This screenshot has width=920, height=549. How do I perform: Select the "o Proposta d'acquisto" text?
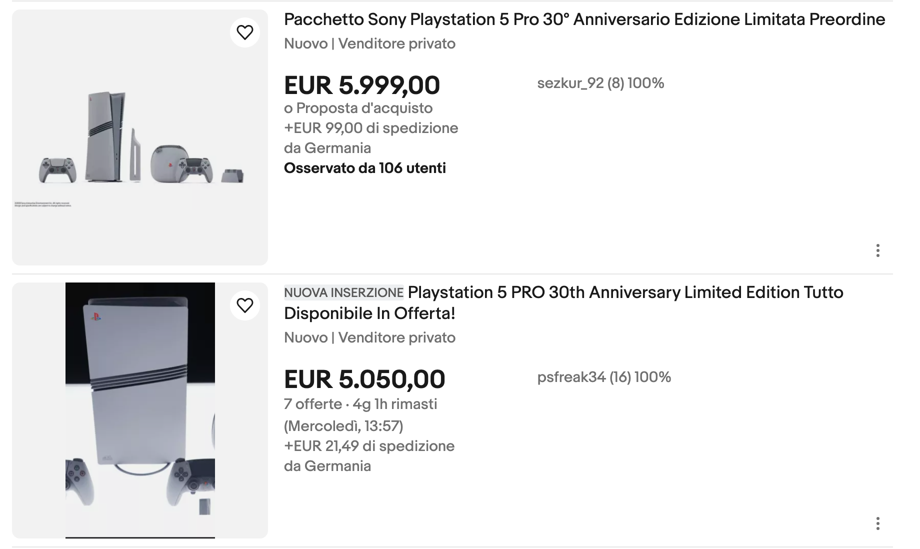(358, 108)
